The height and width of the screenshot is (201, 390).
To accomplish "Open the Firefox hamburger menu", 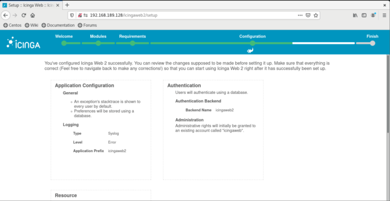I will click(384, 16).
